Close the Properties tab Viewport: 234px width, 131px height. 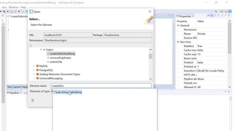(193, 16)
